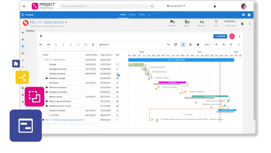Click the critical path arrow icon

(168, 44)
